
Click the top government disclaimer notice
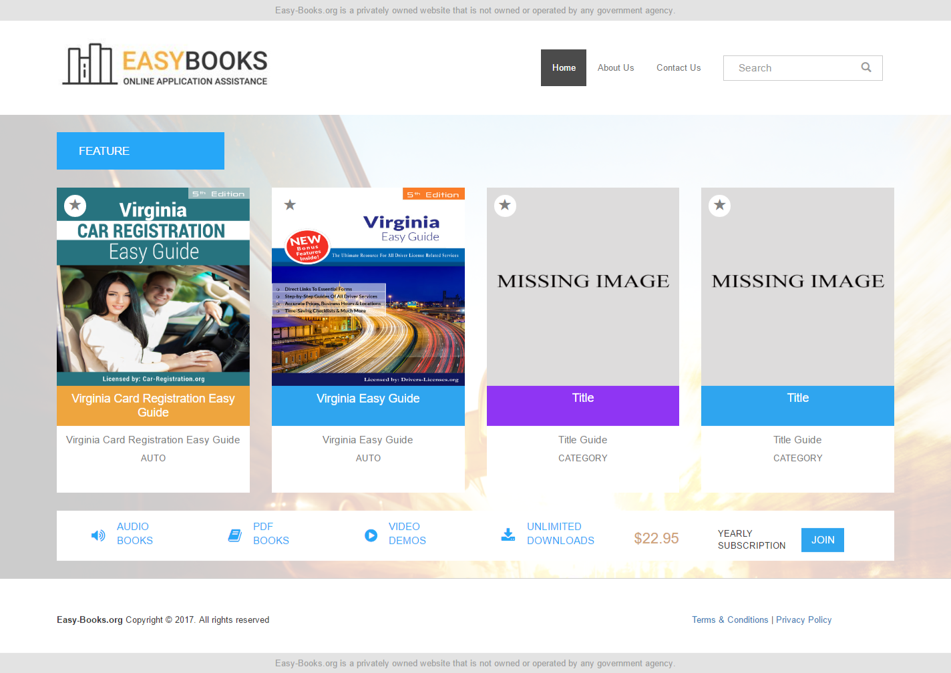[x=475, y=10]
